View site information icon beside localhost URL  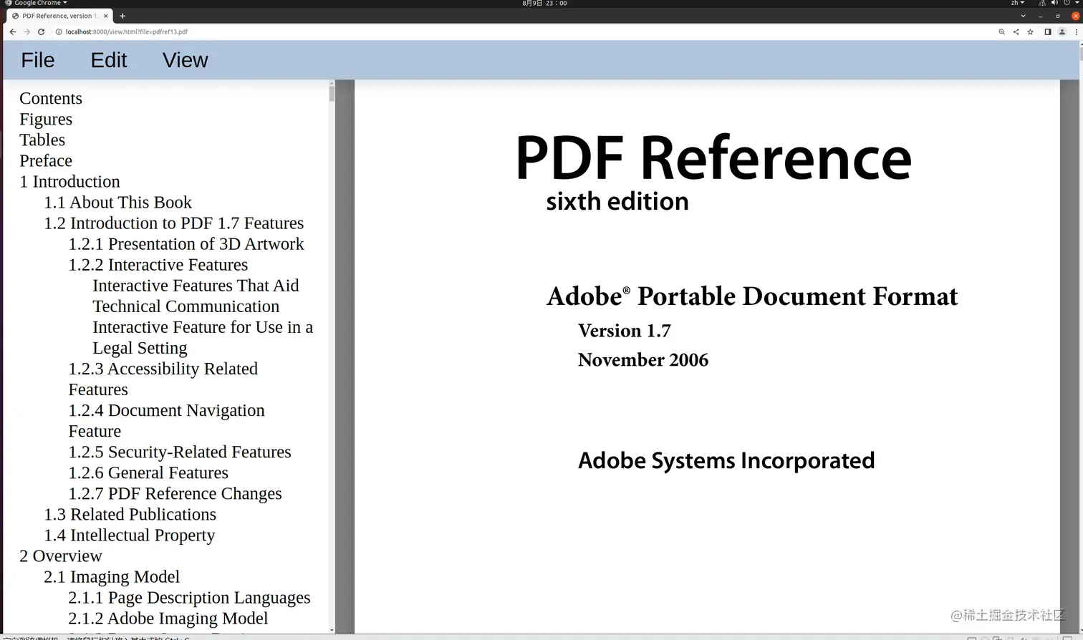click(x=59, y=31)
